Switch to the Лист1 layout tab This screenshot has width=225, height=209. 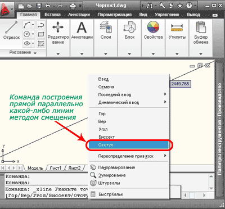click(x=55, y=168)
